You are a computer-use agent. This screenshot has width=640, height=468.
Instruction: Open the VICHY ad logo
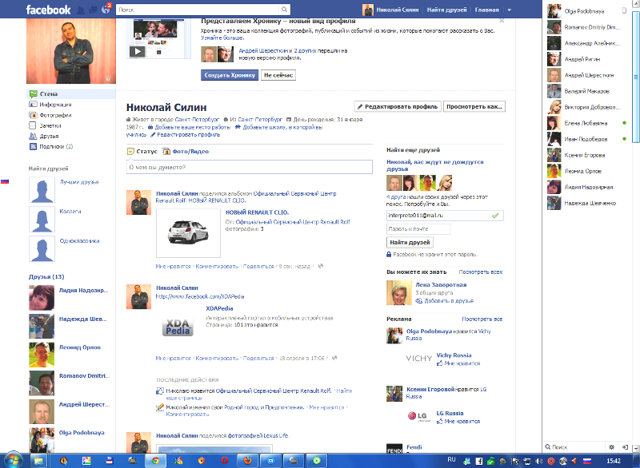(x=418, y=359)
